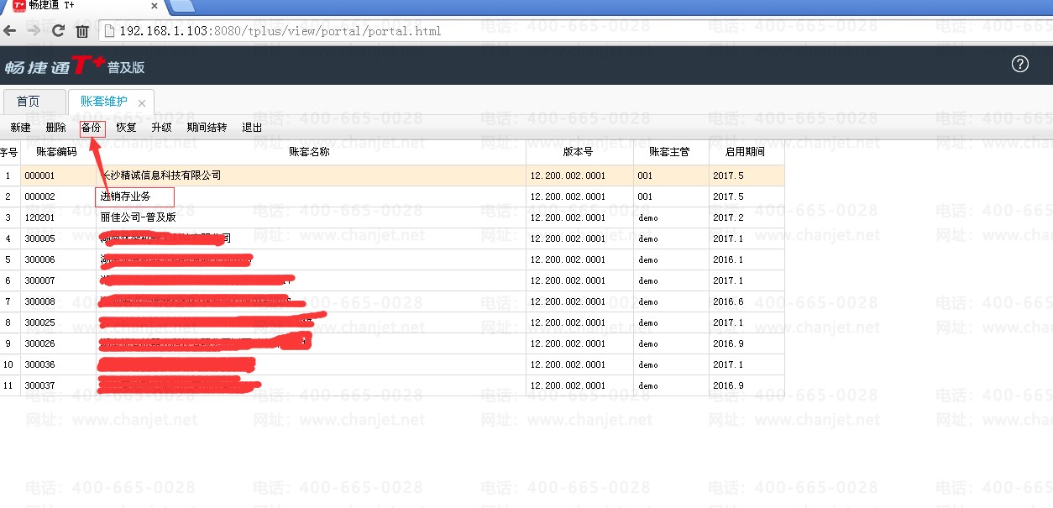Click demo 主管 in row 300036

(x=648, y=364)
